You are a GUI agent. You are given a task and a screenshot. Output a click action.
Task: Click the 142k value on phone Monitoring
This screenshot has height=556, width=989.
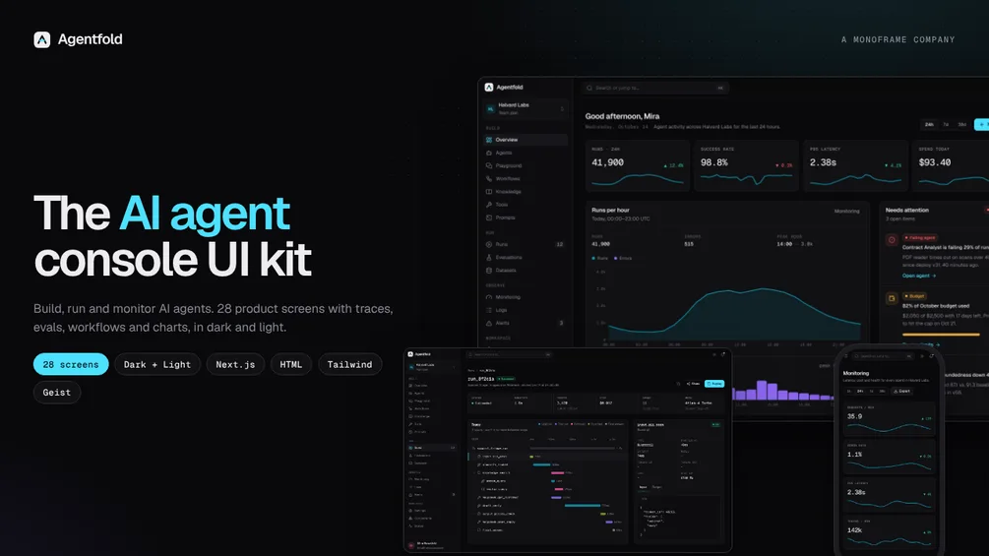click(854, 530)
